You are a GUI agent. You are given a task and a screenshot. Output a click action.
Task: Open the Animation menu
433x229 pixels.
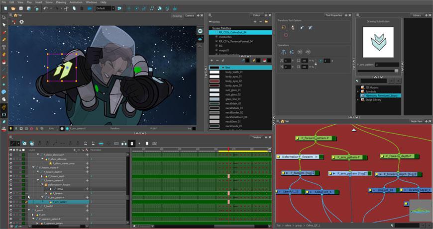76,2
